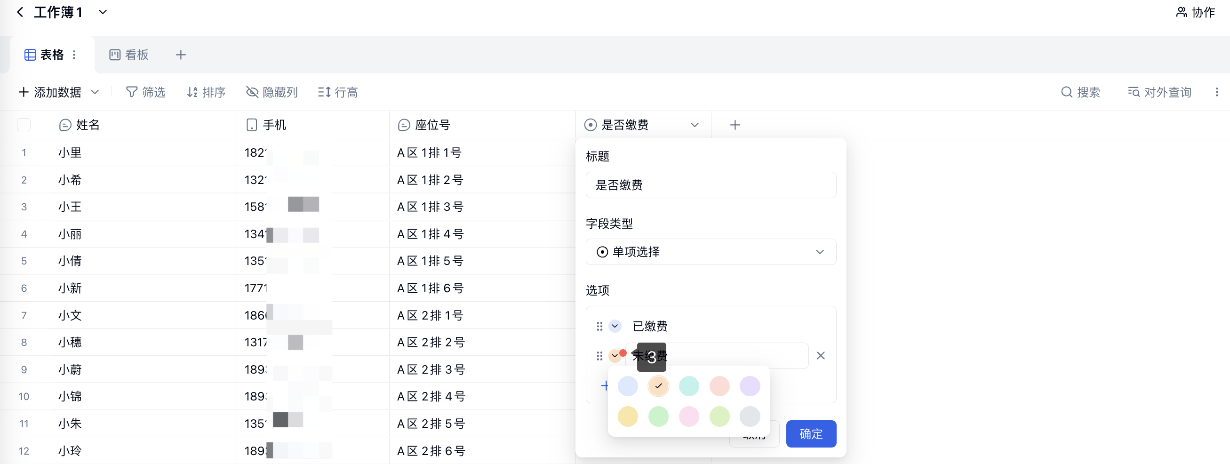Expand the 添加数据 dropdown arrow
The width and height of the screenshot is (1230, 464).
[95, 92]
